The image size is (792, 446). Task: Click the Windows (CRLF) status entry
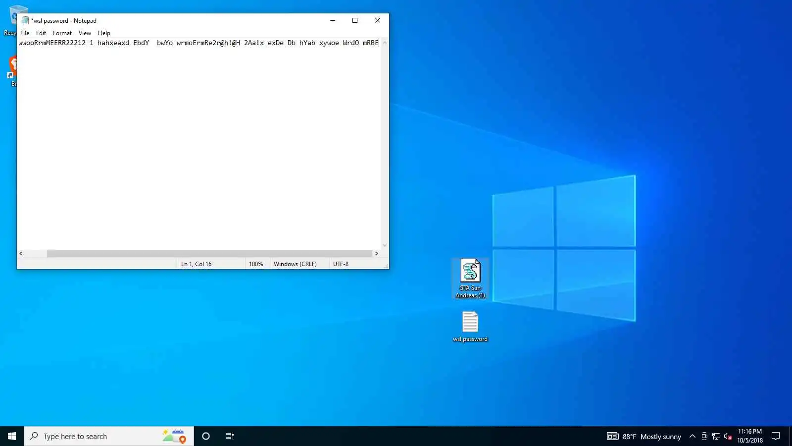295,264
